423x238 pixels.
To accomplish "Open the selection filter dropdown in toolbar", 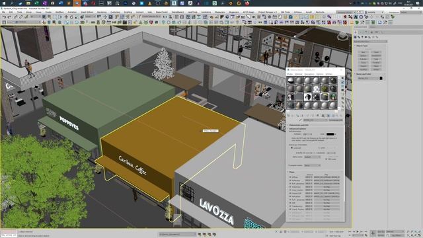I will (x=35, y=17).
